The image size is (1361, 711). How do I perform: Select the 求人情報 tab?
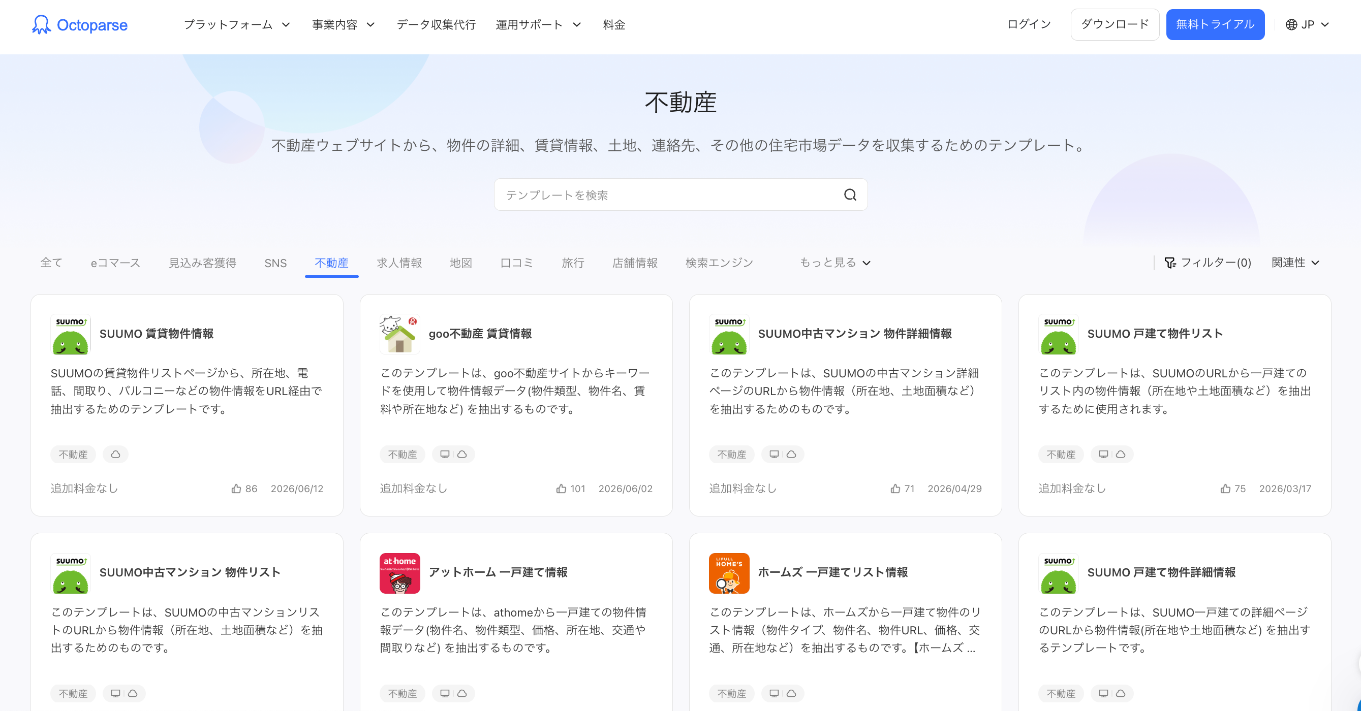click(x=399, y=263)
